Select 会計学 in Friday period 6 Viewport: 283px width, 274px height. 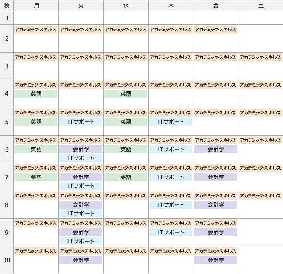[216, 149]
